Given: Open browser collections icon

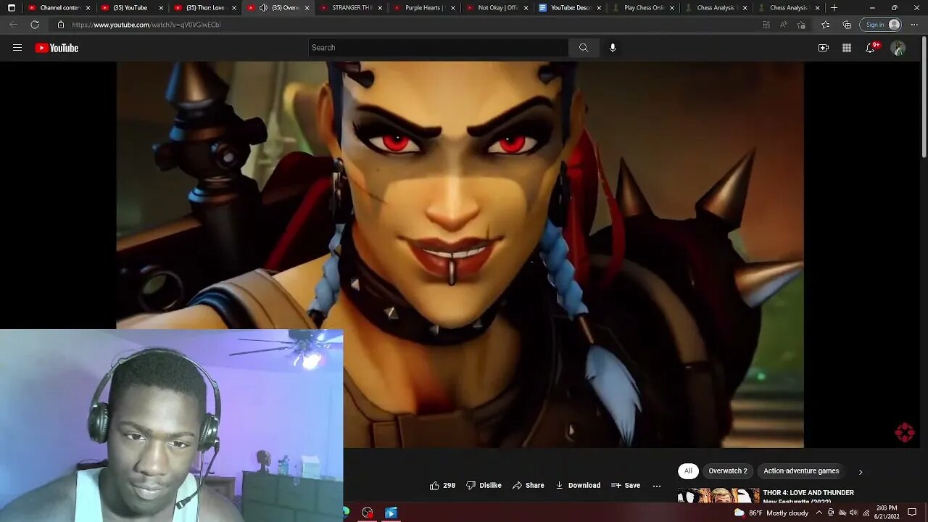Looking at the screenshot, I should click(847, 25).
